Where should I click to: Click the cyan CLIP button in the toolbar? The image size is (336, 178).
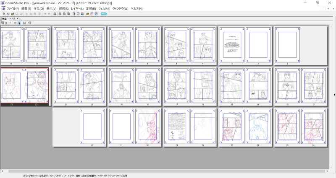tap(104, 14)
